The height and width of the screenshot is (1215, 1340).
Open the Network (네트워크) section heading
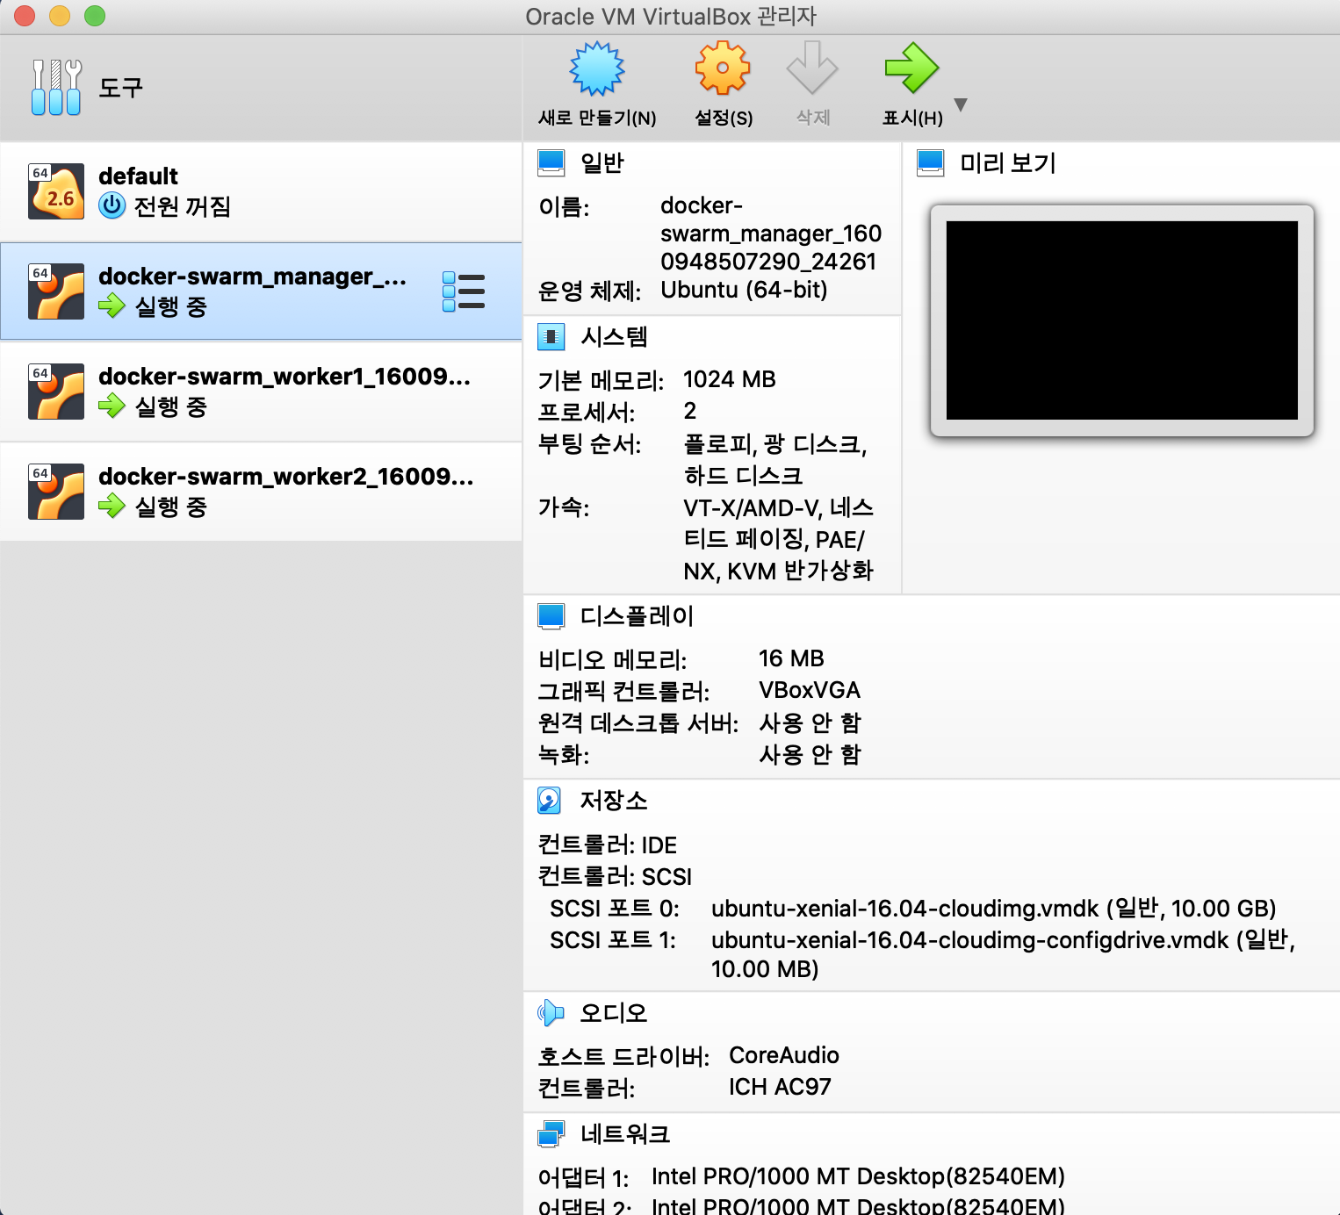[625, 1134]
